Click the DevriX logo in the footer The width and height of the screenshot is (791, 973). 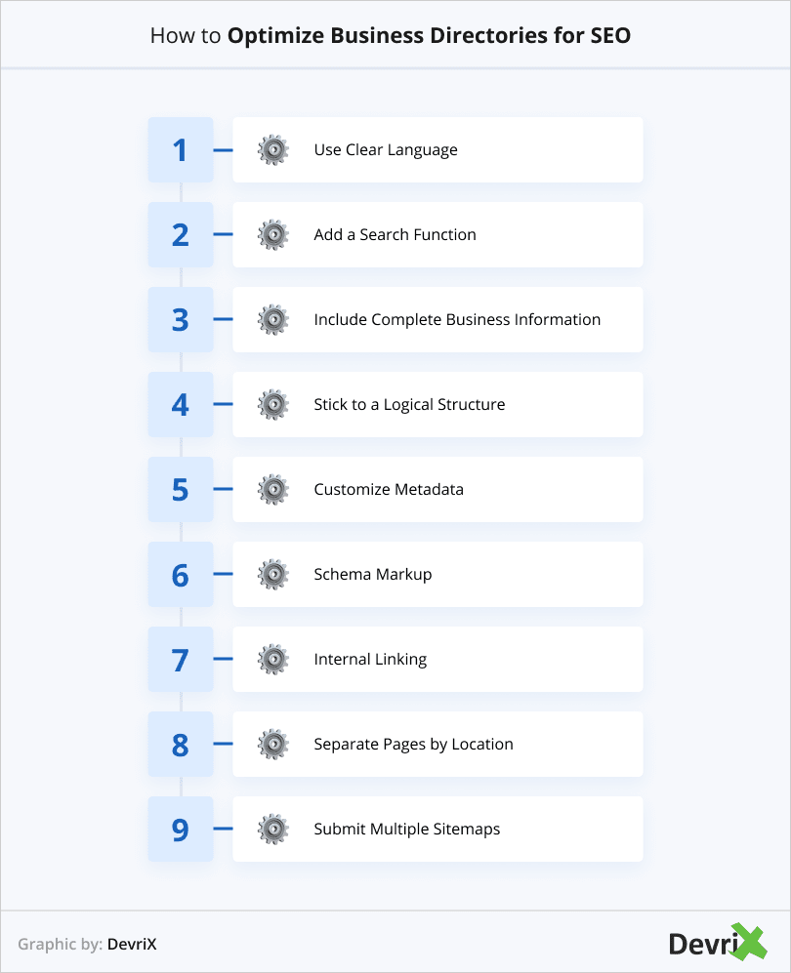coord(718,943)
